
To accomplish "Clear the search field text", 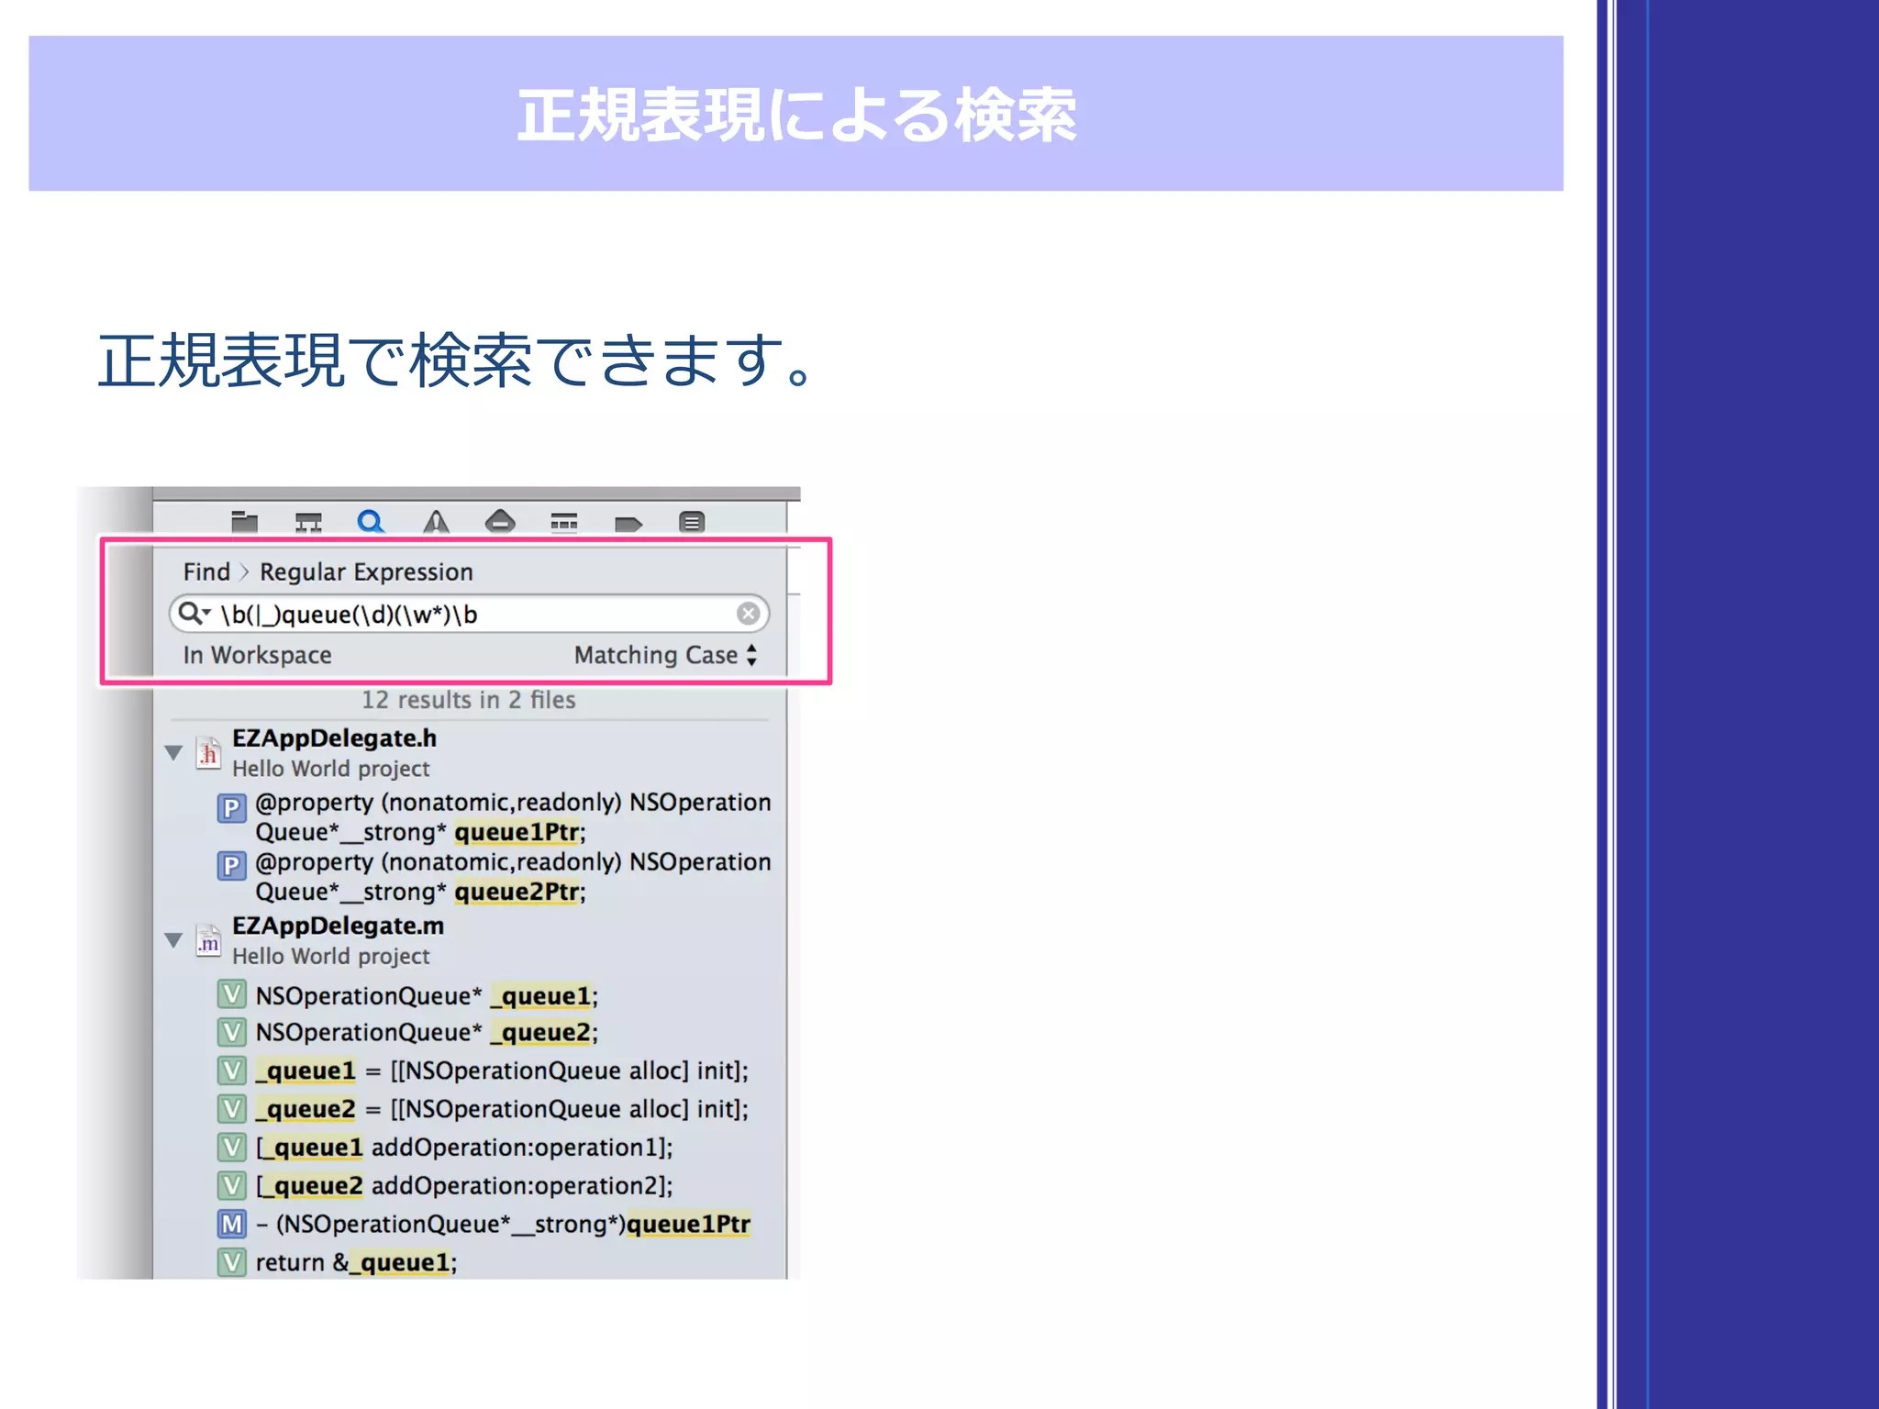I will [x=749, y=614].
